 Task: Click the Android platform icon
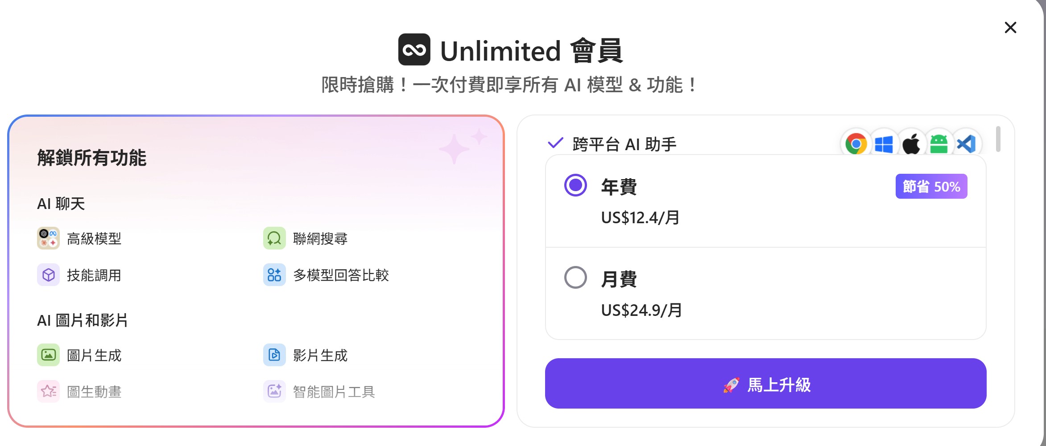pyautogui.click(x=939, y=144)
